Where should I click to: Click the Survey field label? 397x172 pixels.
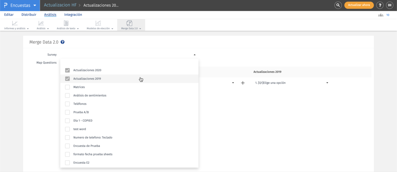click(52, 55)
